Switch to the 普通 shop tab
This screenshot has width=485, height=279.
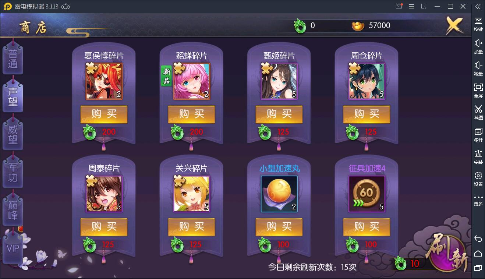pos(13,59)
